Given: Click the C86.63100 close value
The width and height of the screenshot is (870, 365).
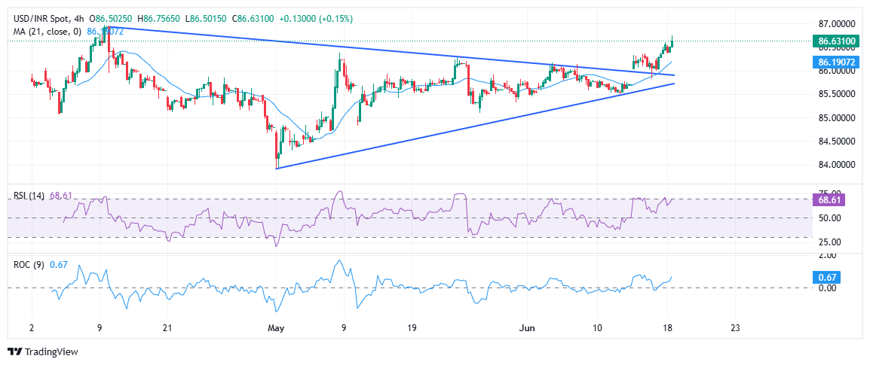Looking at the screenshot, I should (254, 19).
